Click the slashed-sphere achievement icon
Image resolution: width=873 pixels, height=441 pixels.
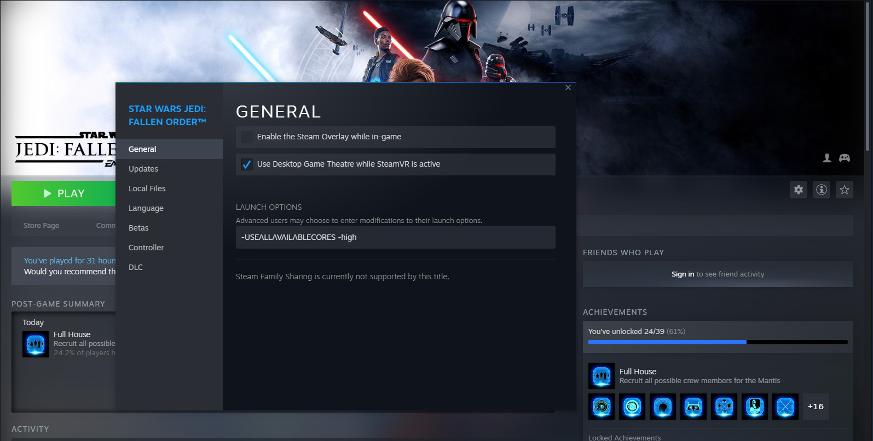[x=632, y=407]
